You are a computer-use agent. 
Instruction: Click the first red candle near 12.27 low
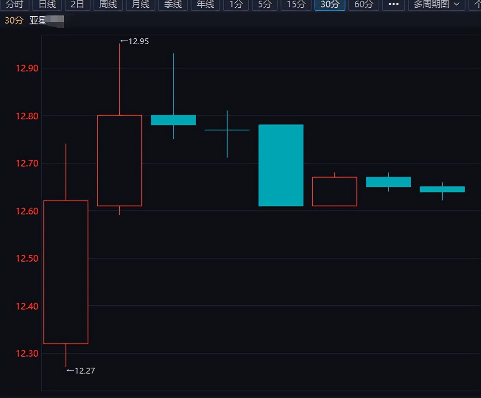[x=66, y=272]
